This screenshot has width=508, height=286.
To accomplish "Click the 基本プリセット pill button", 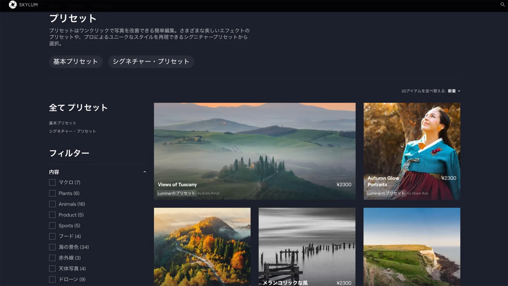I will pos(76,62).
